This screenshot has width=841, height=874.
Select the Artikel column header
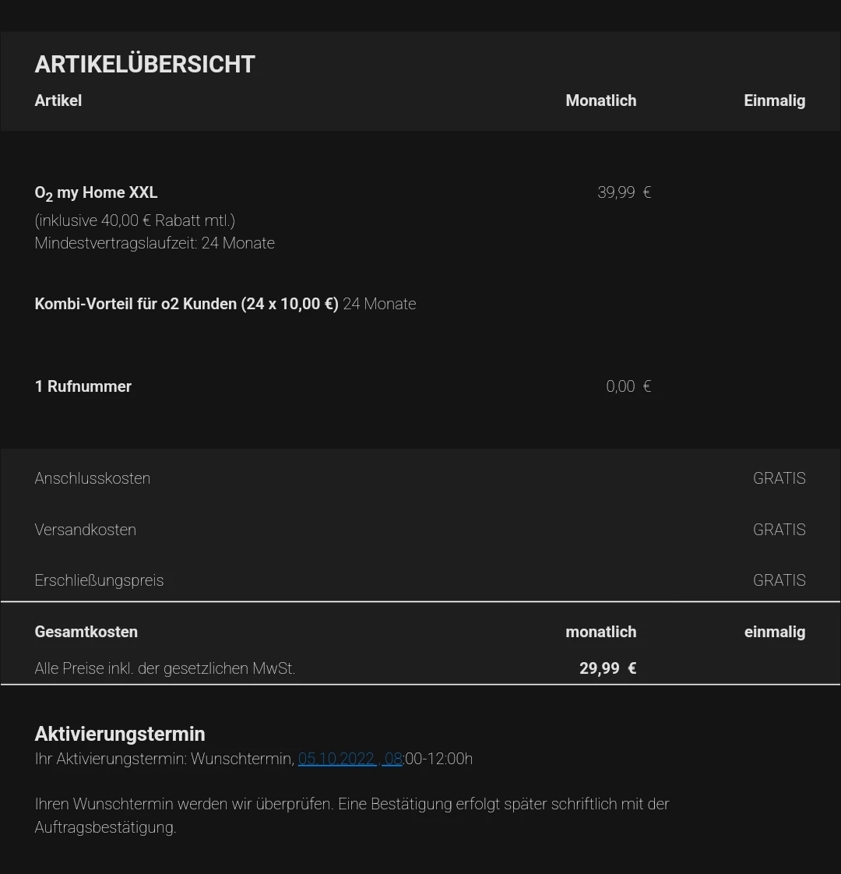(x=58, y=100)
